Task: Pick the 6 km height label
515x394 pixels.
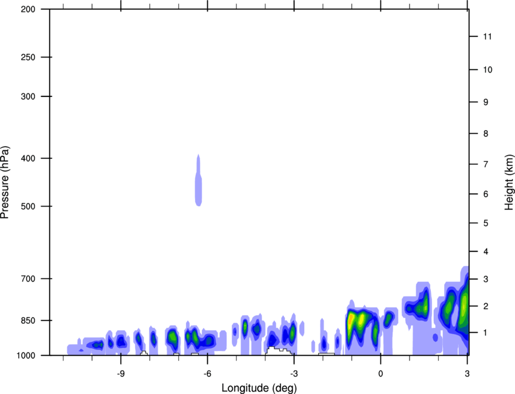Action: coord(486,194)
